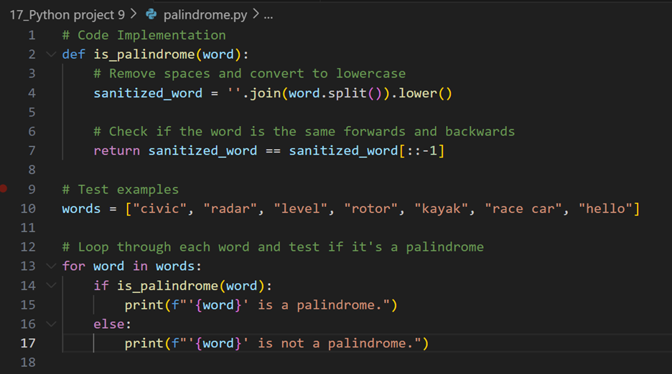Viewport: 672px width, 374px height.
Task: Click the '[::-1]' slice on line 7
Action: coord(421,150)
